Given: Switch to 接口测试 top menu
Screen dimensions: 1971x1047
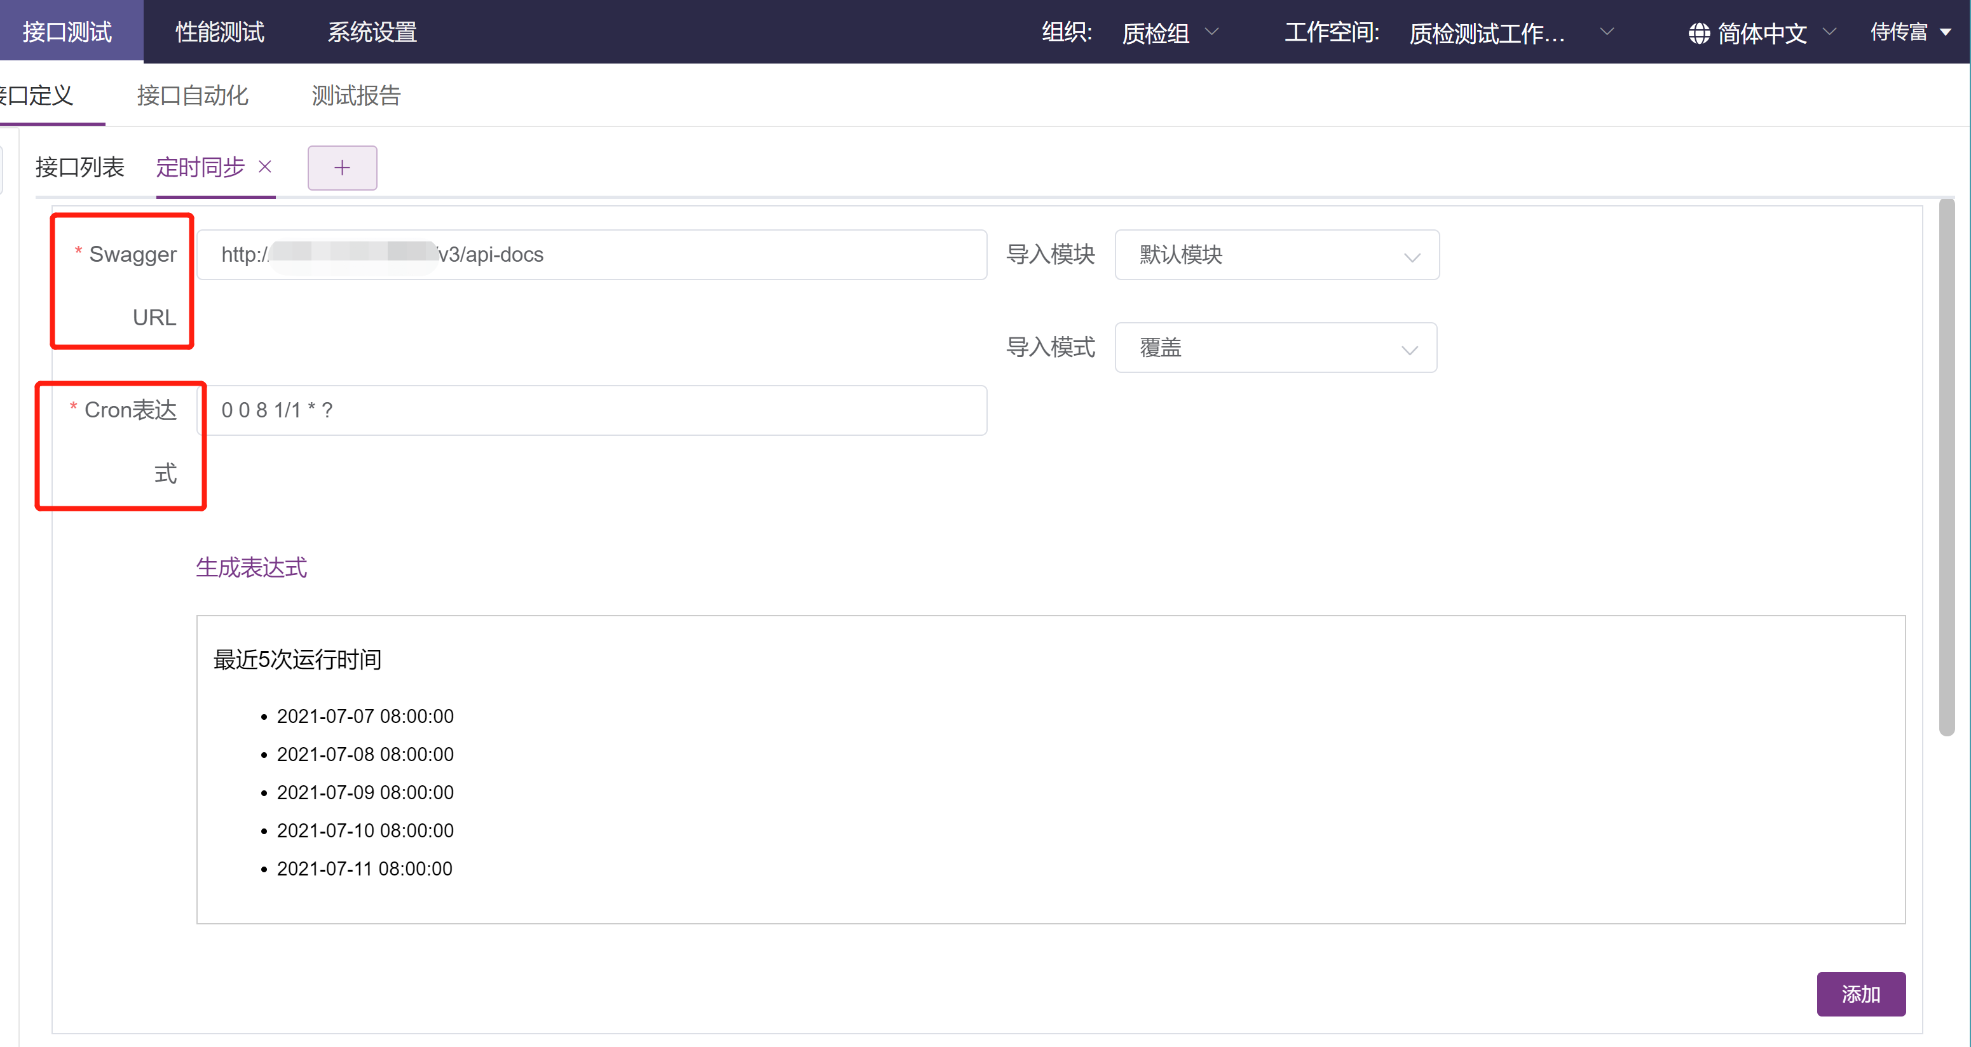Looking at the screenshot, I should click(x=67, y=31).
